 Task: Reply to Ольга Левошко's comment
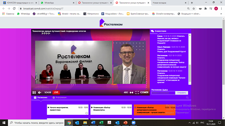pyautogui.click(x=161, y=49)
